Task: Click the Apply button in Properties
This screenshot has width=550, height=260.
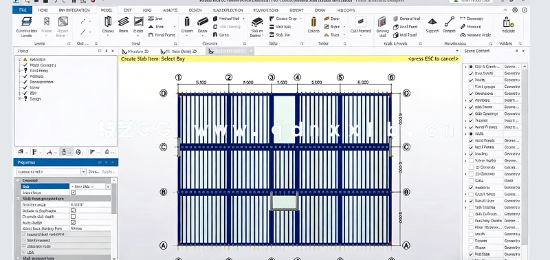Action: pos(108,171)
